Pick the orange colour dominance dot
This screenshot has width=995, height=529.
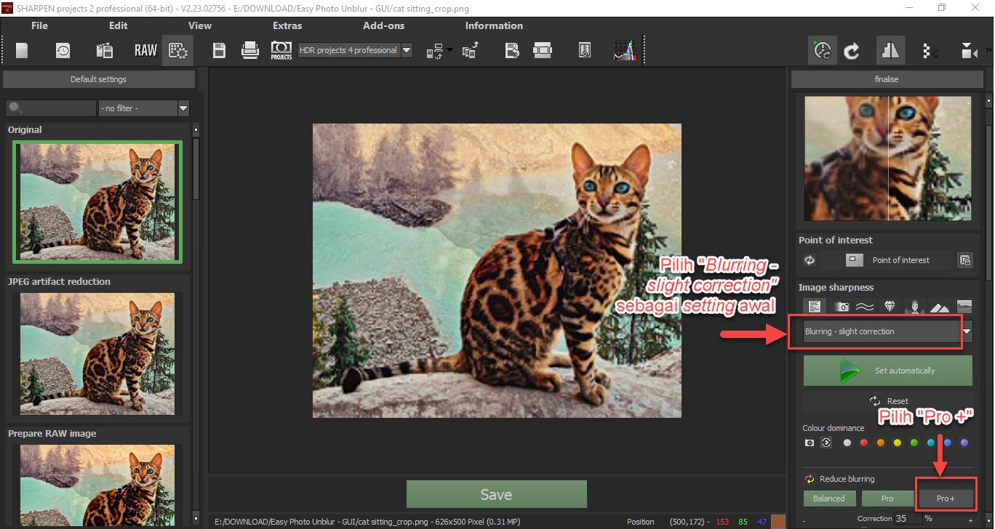coord(881,443)
